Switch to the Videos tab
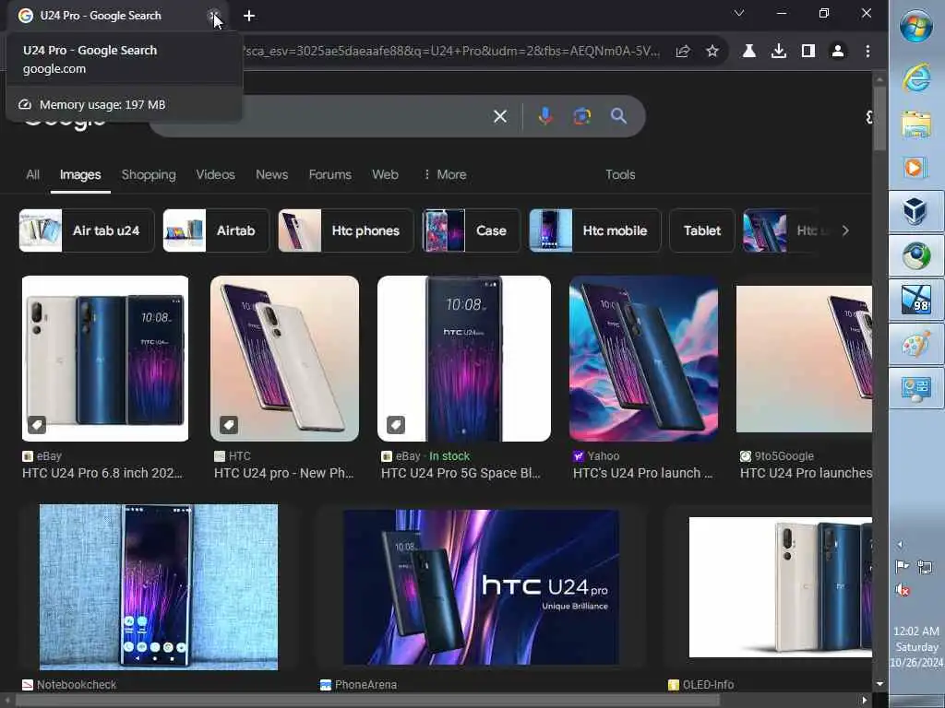 (x=215, y=174)
